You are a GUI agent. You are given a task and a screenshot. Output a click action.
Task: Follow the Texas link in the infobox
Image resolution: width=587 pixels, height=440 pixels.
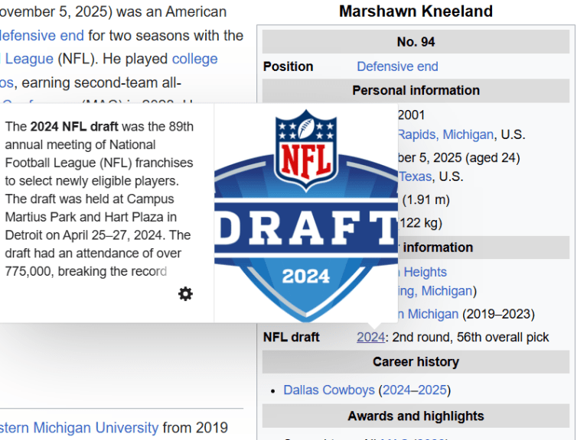[415, 176]
